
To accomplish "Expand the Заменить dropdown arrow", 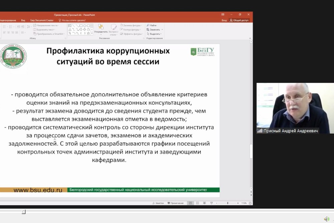I will tap(162, 29).
